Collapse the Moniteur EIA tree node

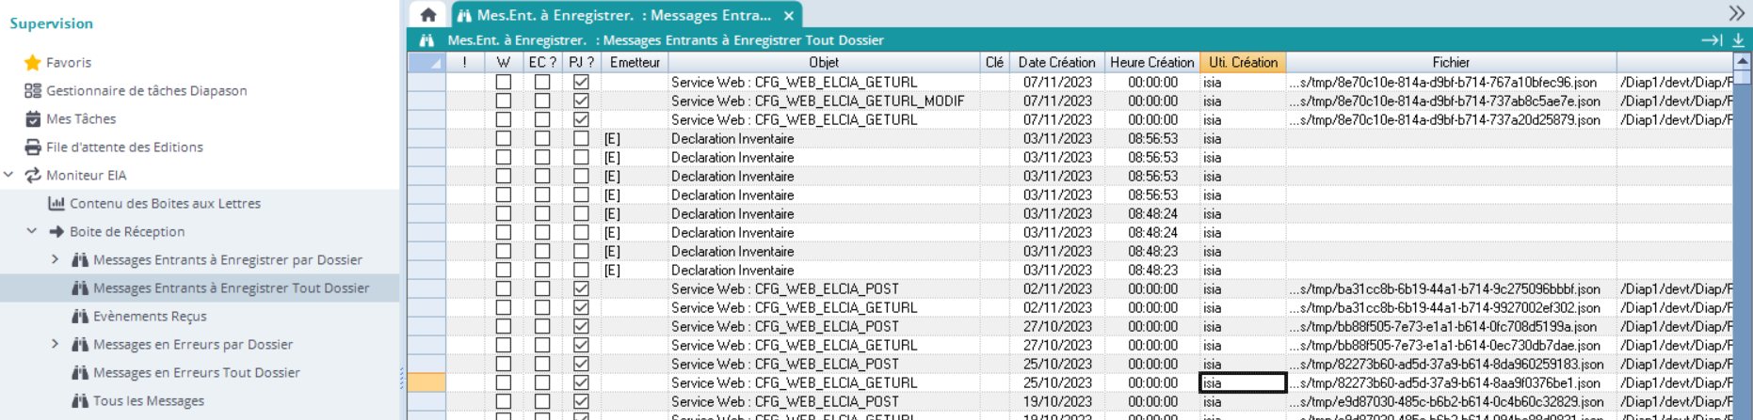coord(9,176)
